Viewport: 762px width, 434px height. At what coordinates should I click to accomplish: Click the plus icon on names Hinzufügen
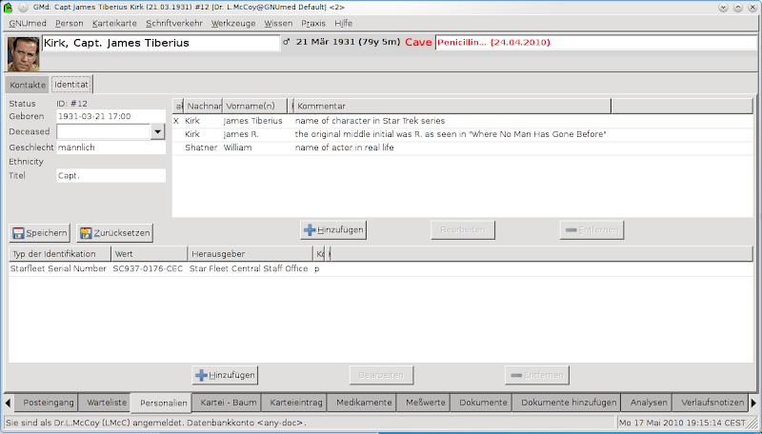click(310, 230)
